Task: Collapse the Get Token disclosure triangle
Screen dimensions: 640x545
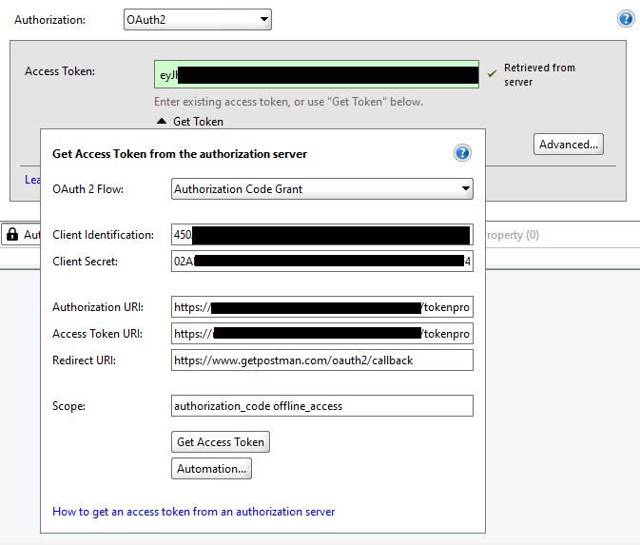Action: (161, 122)
